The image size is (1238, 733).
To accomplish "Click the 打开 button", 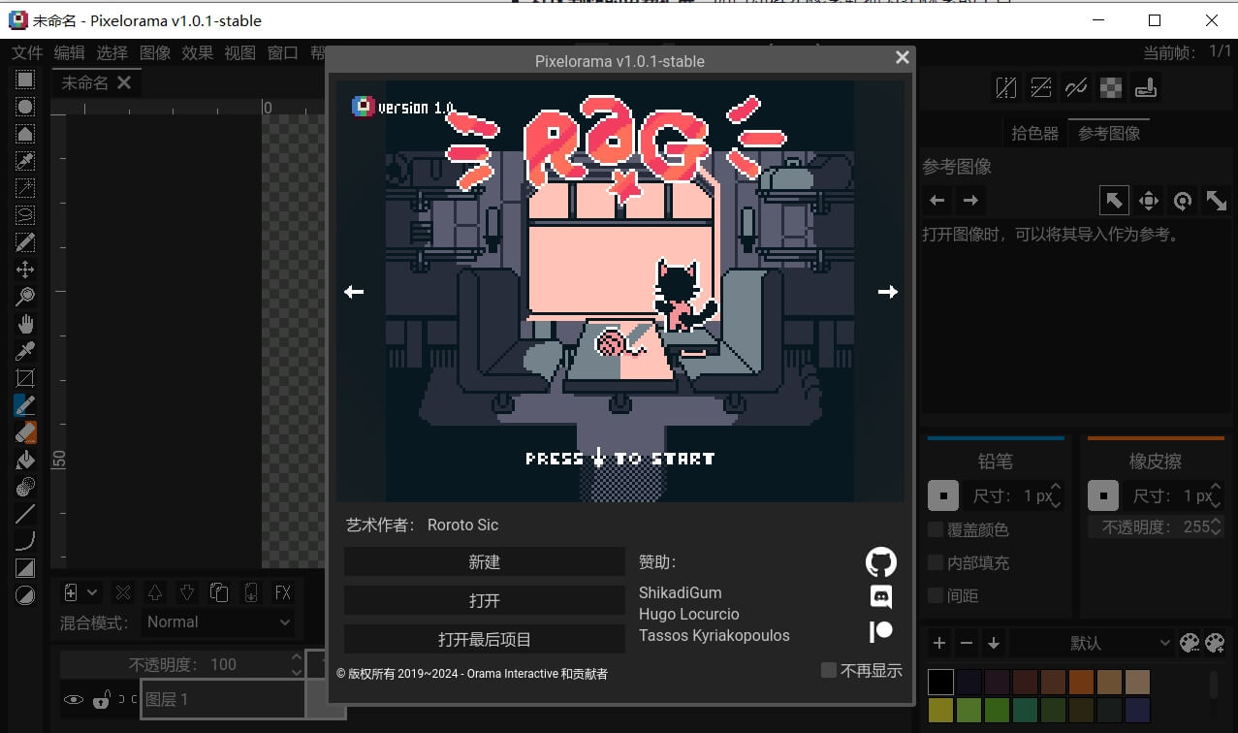I will pyautogui.click(x=484, y=601).
